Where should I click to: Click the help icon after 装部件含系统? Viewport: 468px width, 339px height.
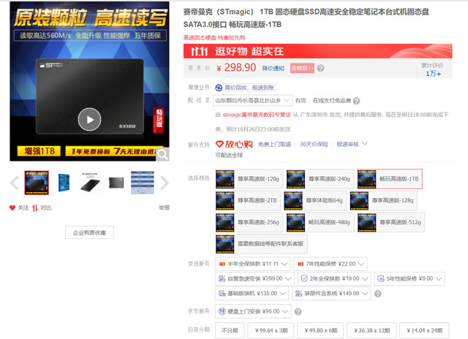tap(377, 294)
